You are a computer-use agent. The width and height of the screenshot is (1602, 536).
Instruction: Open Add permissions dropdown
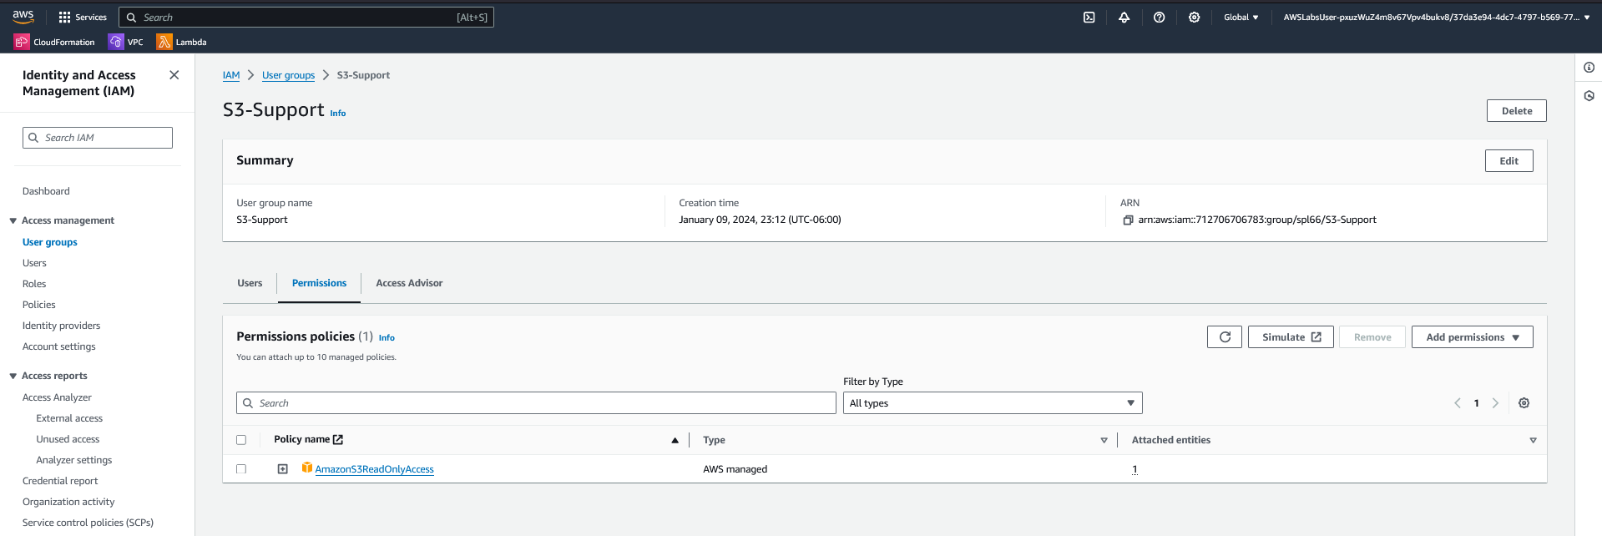pos(1473,337)
